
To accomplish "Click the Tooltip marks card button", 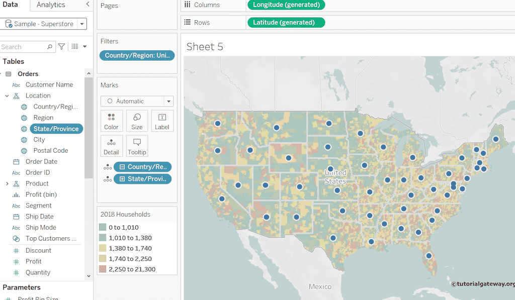I will [x=137, y=146].
